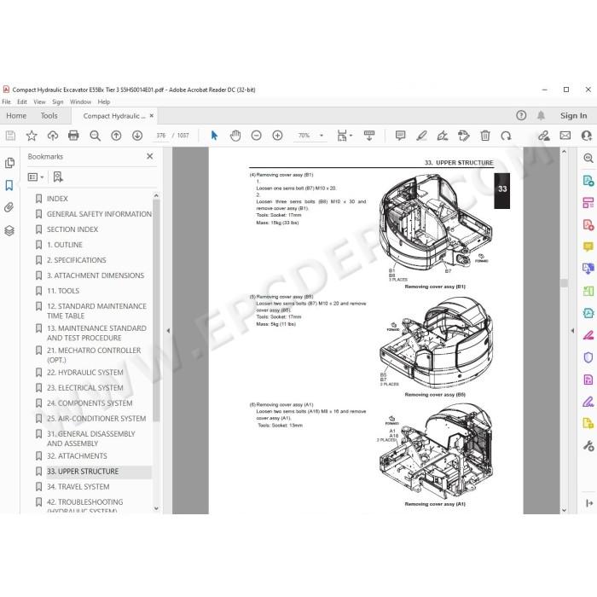Open the Edit menu
The width and height of the screenshot is (597, 597).
[x=22, y=102]
